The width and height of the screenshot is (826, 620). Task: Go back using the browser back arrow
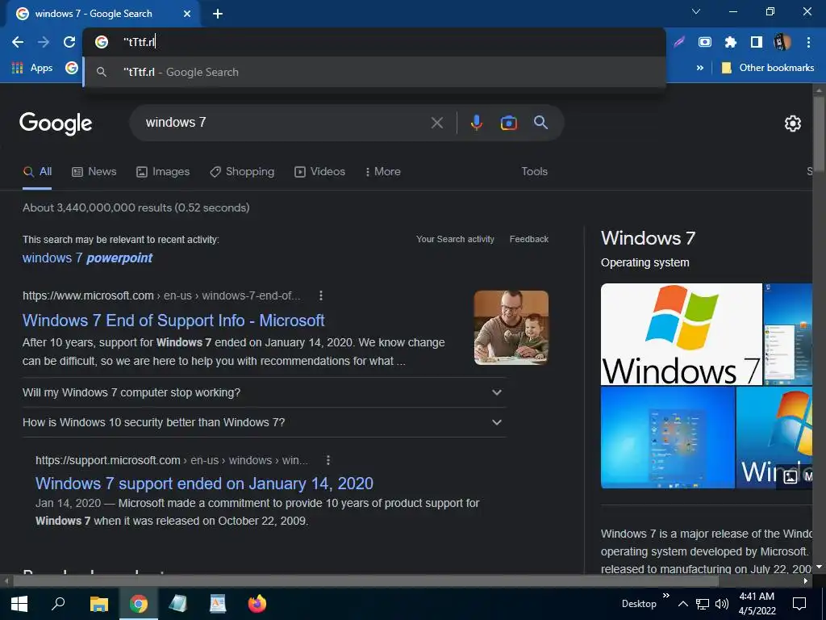pos(18,42)
